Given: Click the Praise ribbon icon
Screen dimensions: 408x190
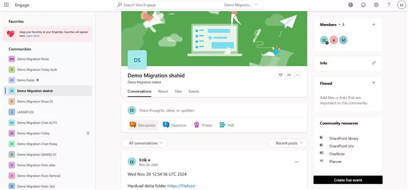Looking at the screenshot, I should tap(197, 125).
